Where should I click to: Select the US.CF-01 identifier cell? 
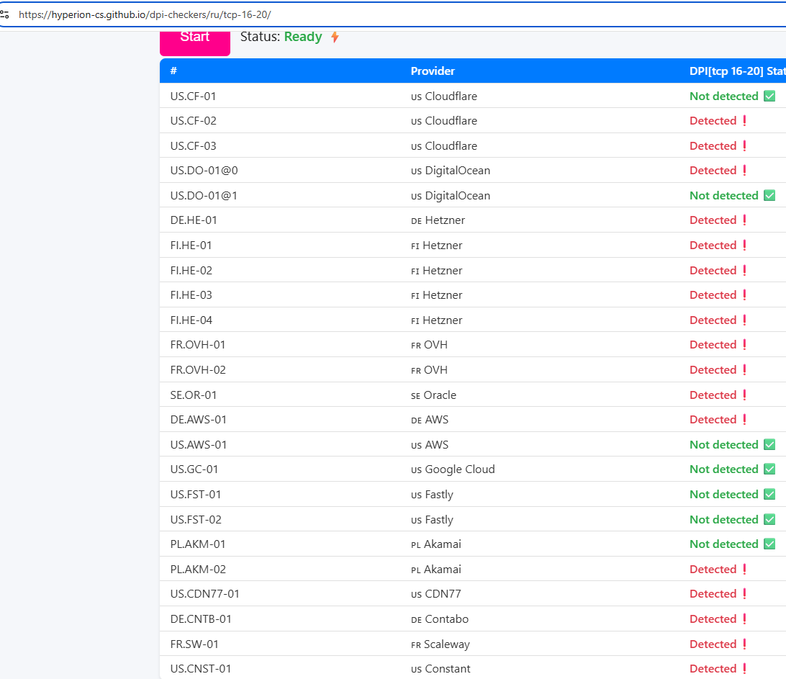click(193, 96)
